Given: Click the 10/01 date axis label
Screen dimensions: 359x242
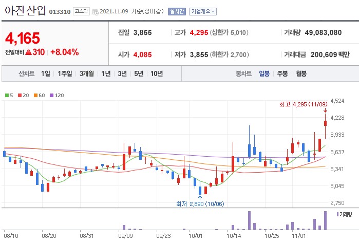Looking at the screenshot, I should (x=195, y=236).
